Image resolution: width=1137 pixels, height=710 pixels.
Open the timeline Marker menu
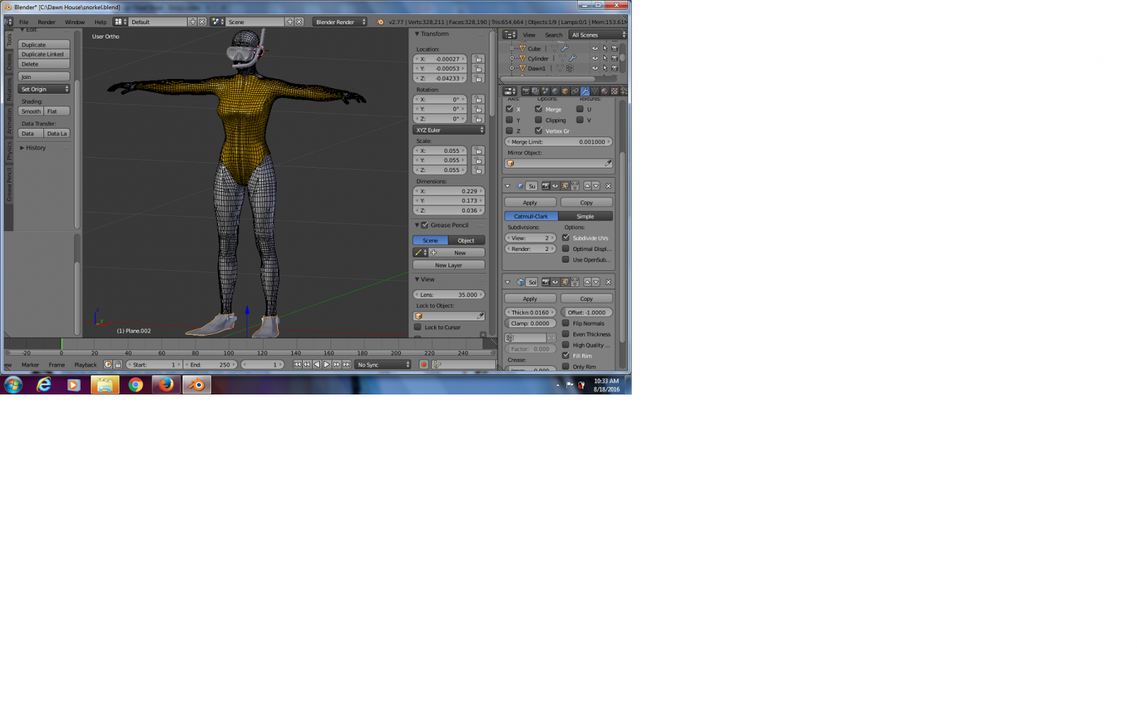31,365
